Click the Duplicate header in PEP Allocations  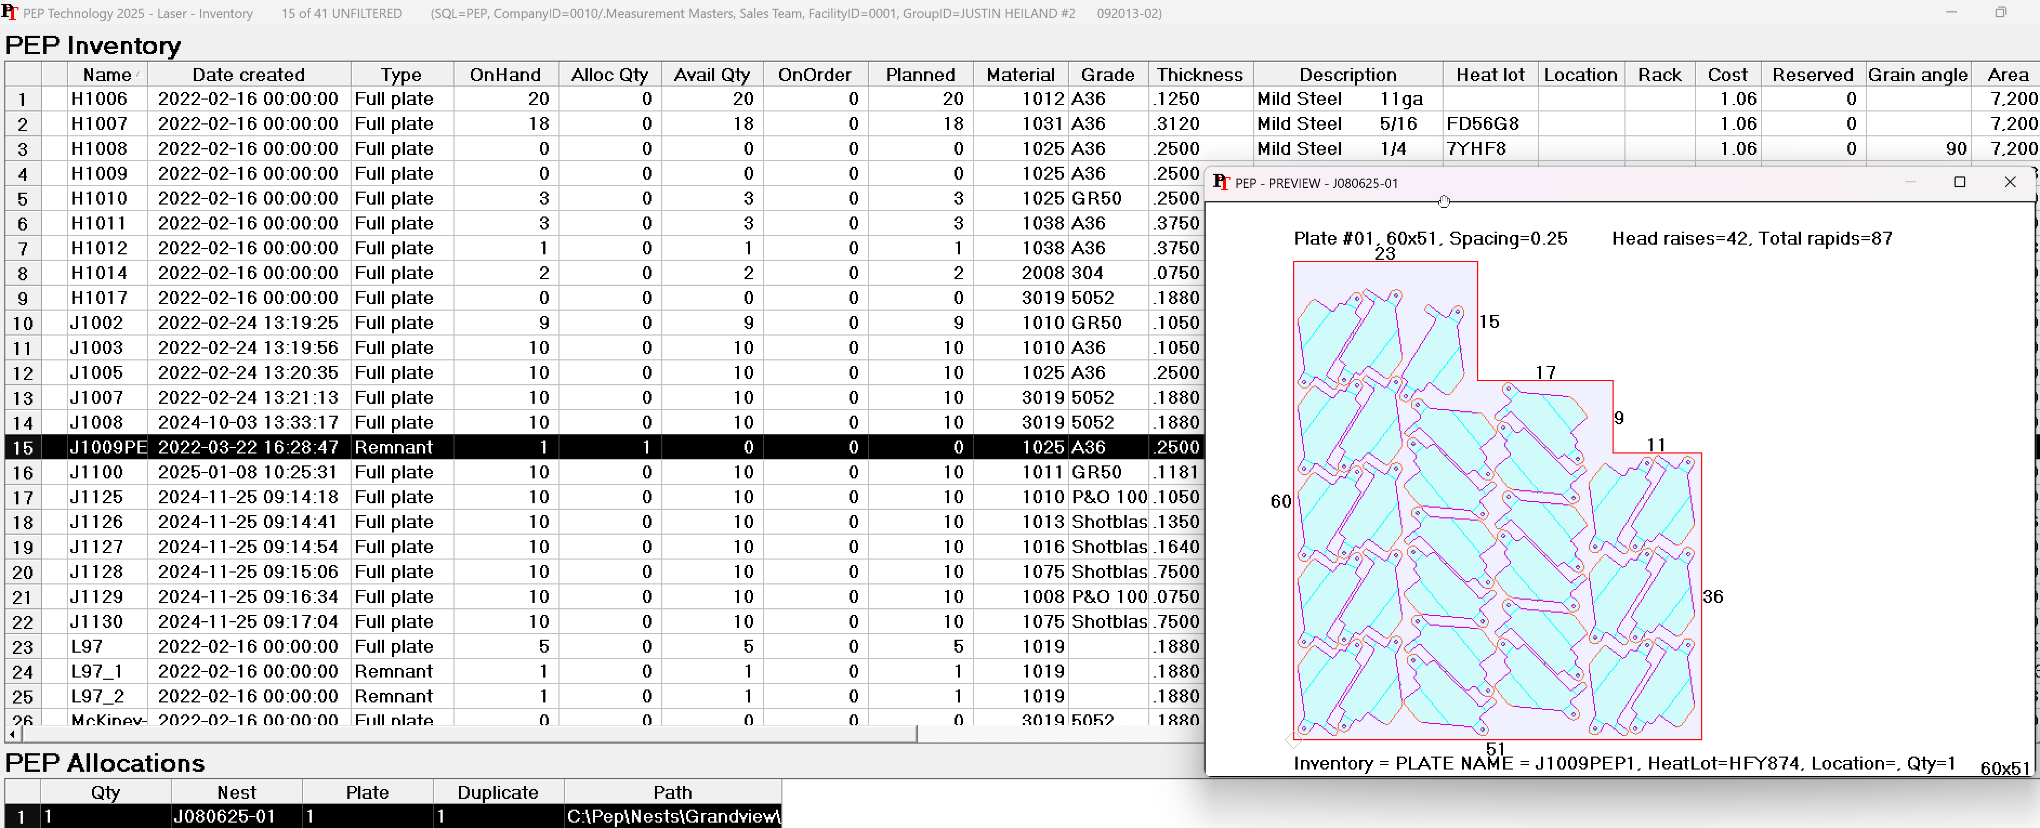pyautogui.click(x=498, y=792)
